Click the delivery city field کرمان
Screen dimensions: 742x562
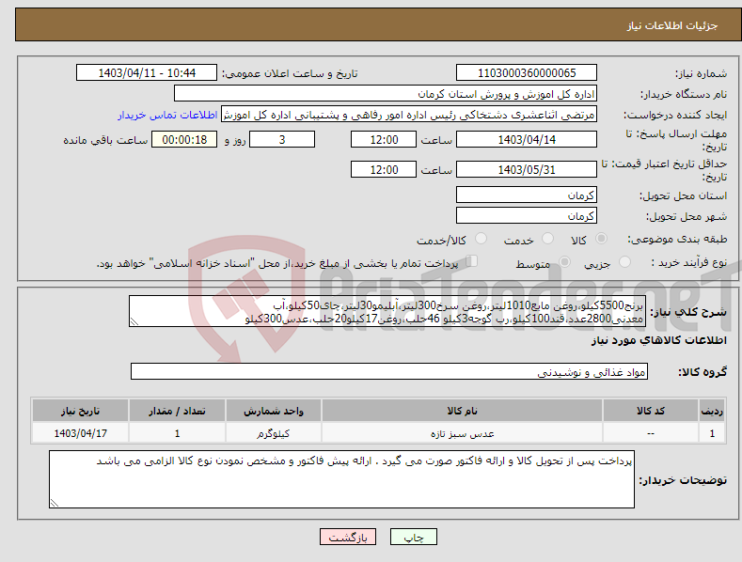(527, 216)
